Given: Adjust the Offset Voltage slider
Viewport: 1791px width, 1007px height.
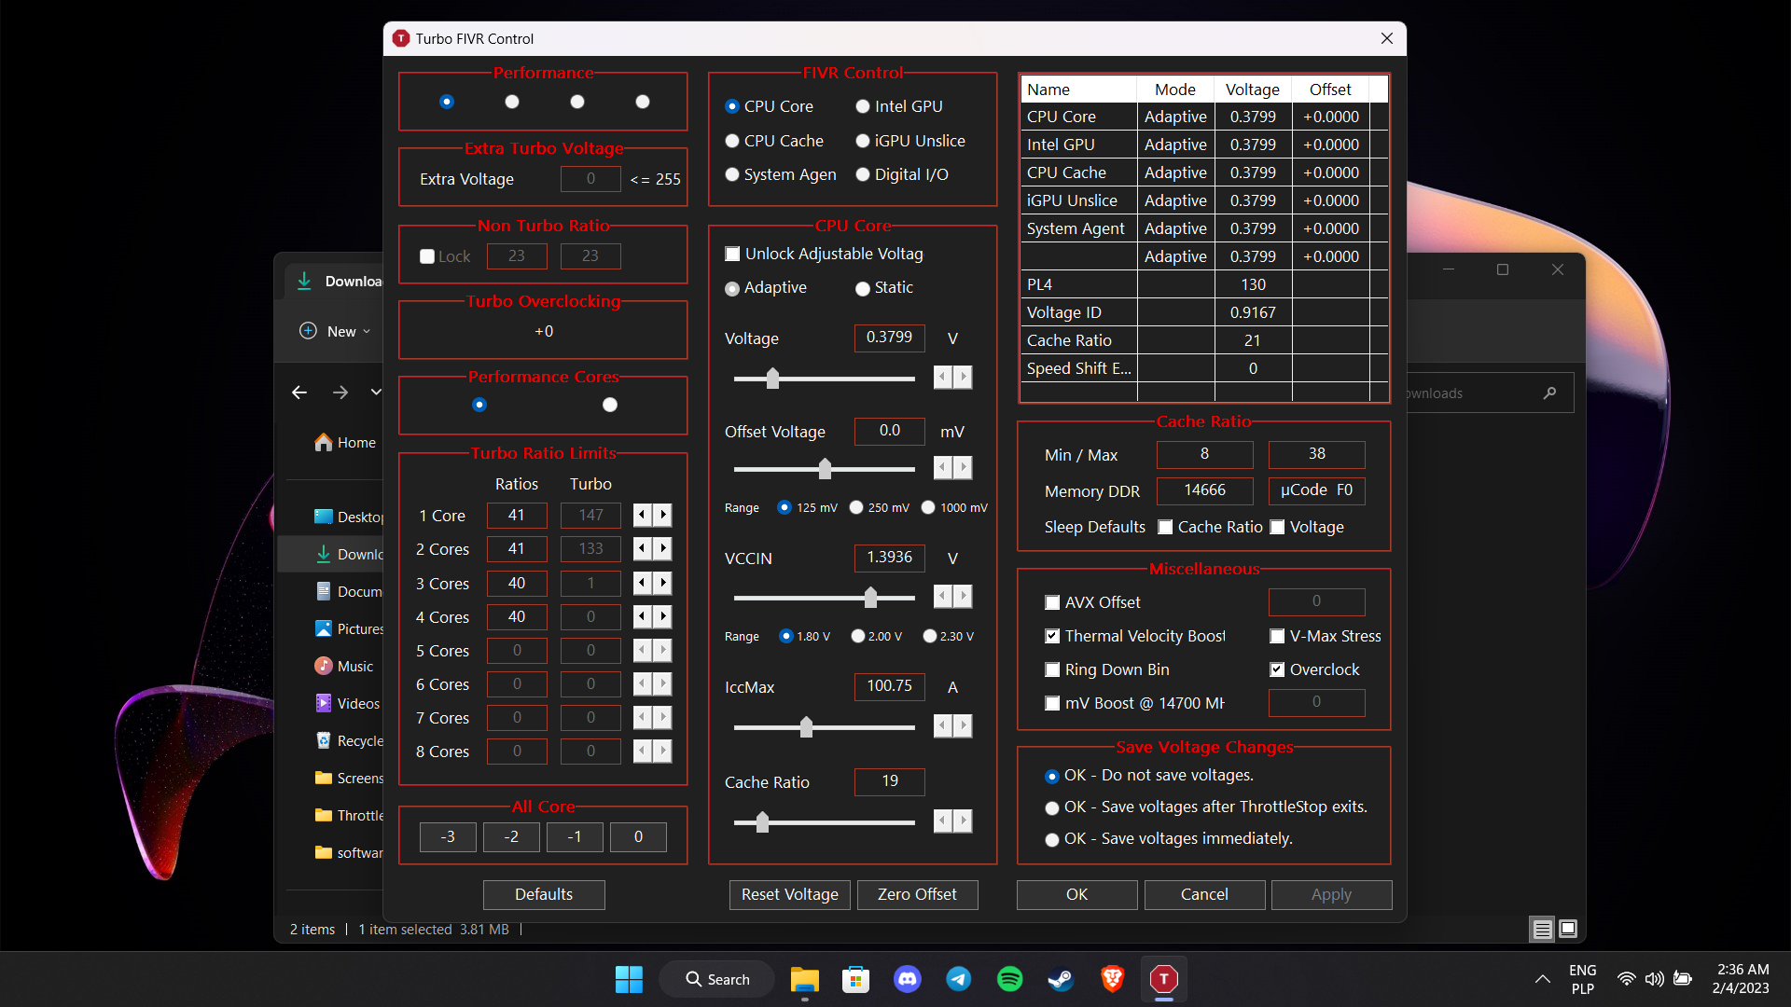Looking at the screenshot, I should pyautogui.click(x=825, y=468).
